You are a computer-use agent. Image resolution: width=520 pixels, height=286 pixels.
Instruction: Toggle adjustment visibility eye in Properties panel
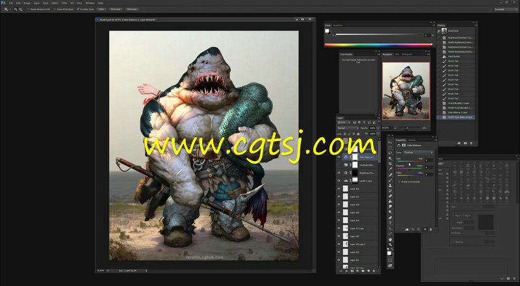click(x=425, y=229)
